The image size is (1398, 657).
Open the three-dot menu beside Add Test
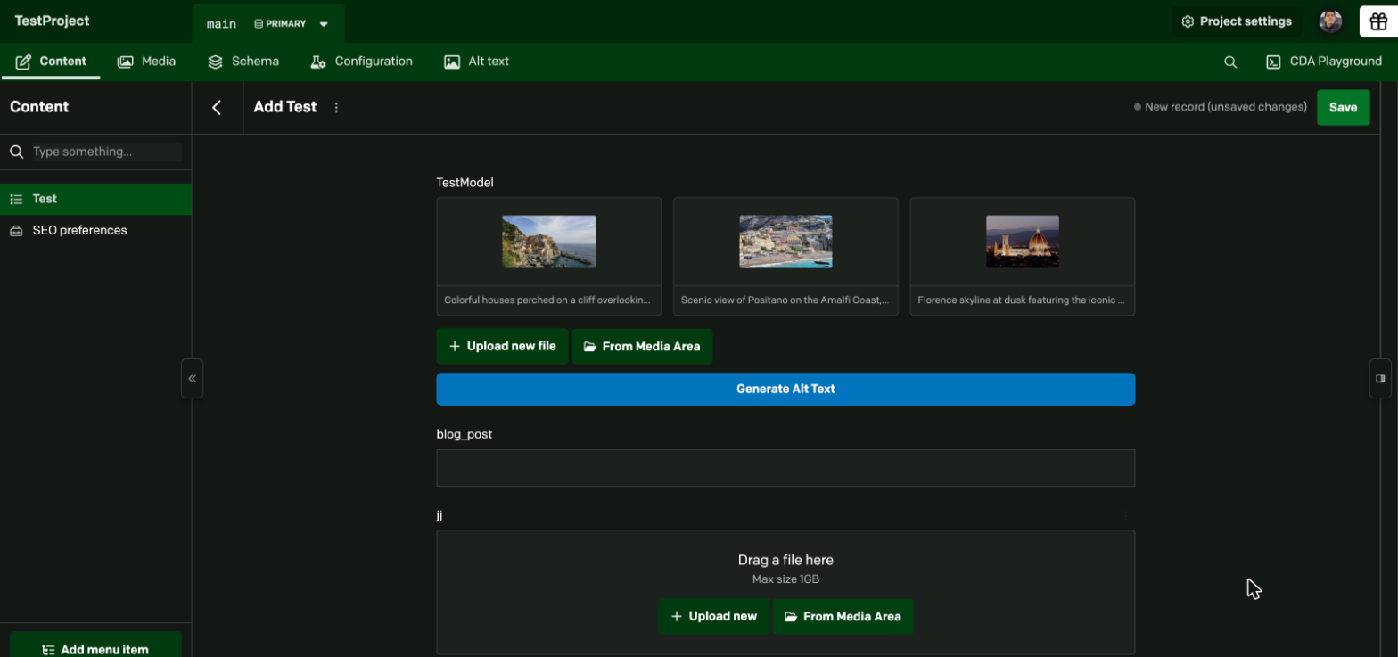coord(336,108)
